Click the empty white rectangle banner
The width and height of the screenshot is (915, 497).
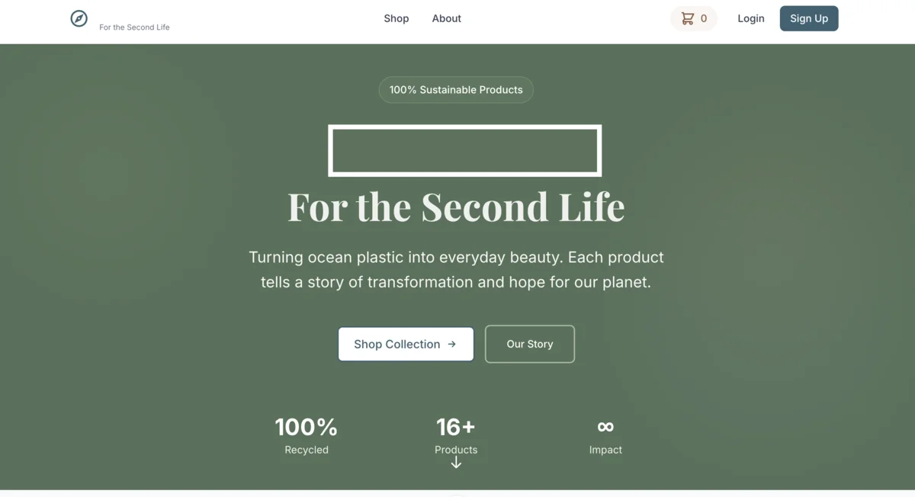point(464,150)
